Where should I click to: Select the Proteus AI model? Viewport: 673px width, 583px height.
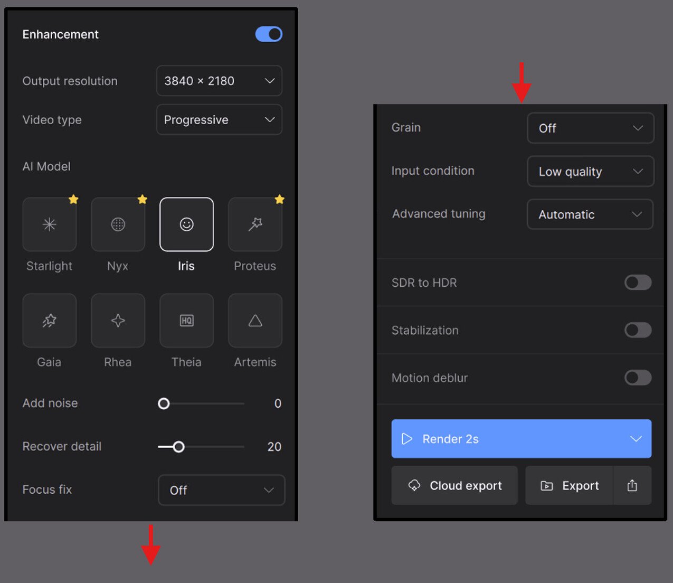(255, 224)
